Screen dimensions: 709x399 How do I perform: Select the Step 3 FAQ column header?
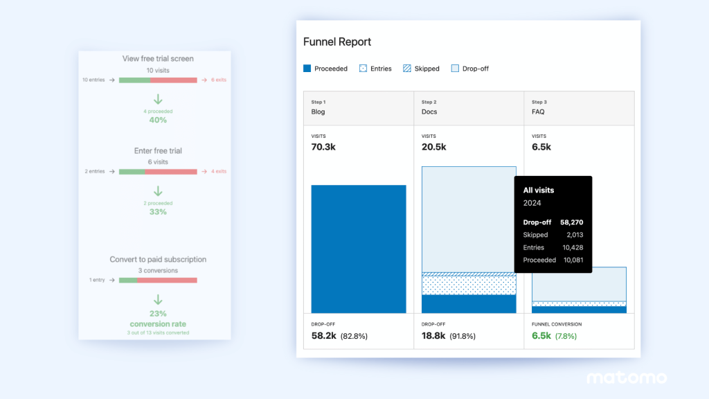(x=579, y=108)
